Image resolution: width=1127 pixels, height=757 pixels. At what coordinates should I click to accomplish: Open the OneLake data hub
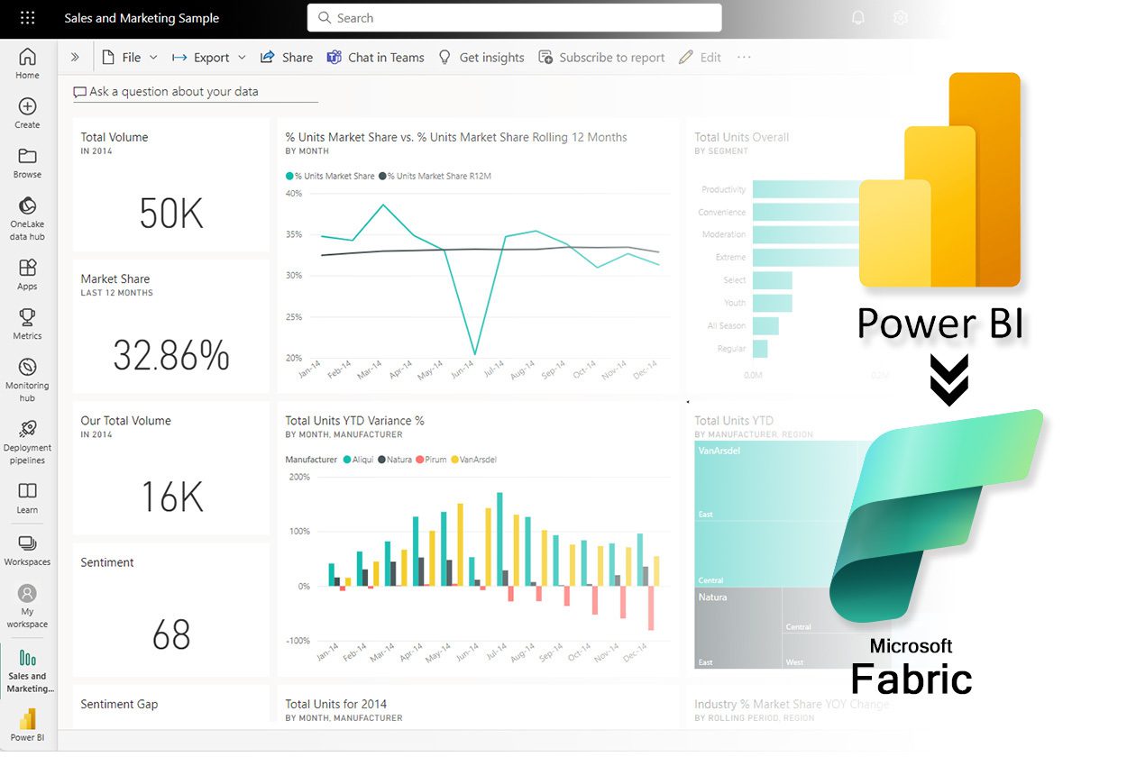coord(27,216)
